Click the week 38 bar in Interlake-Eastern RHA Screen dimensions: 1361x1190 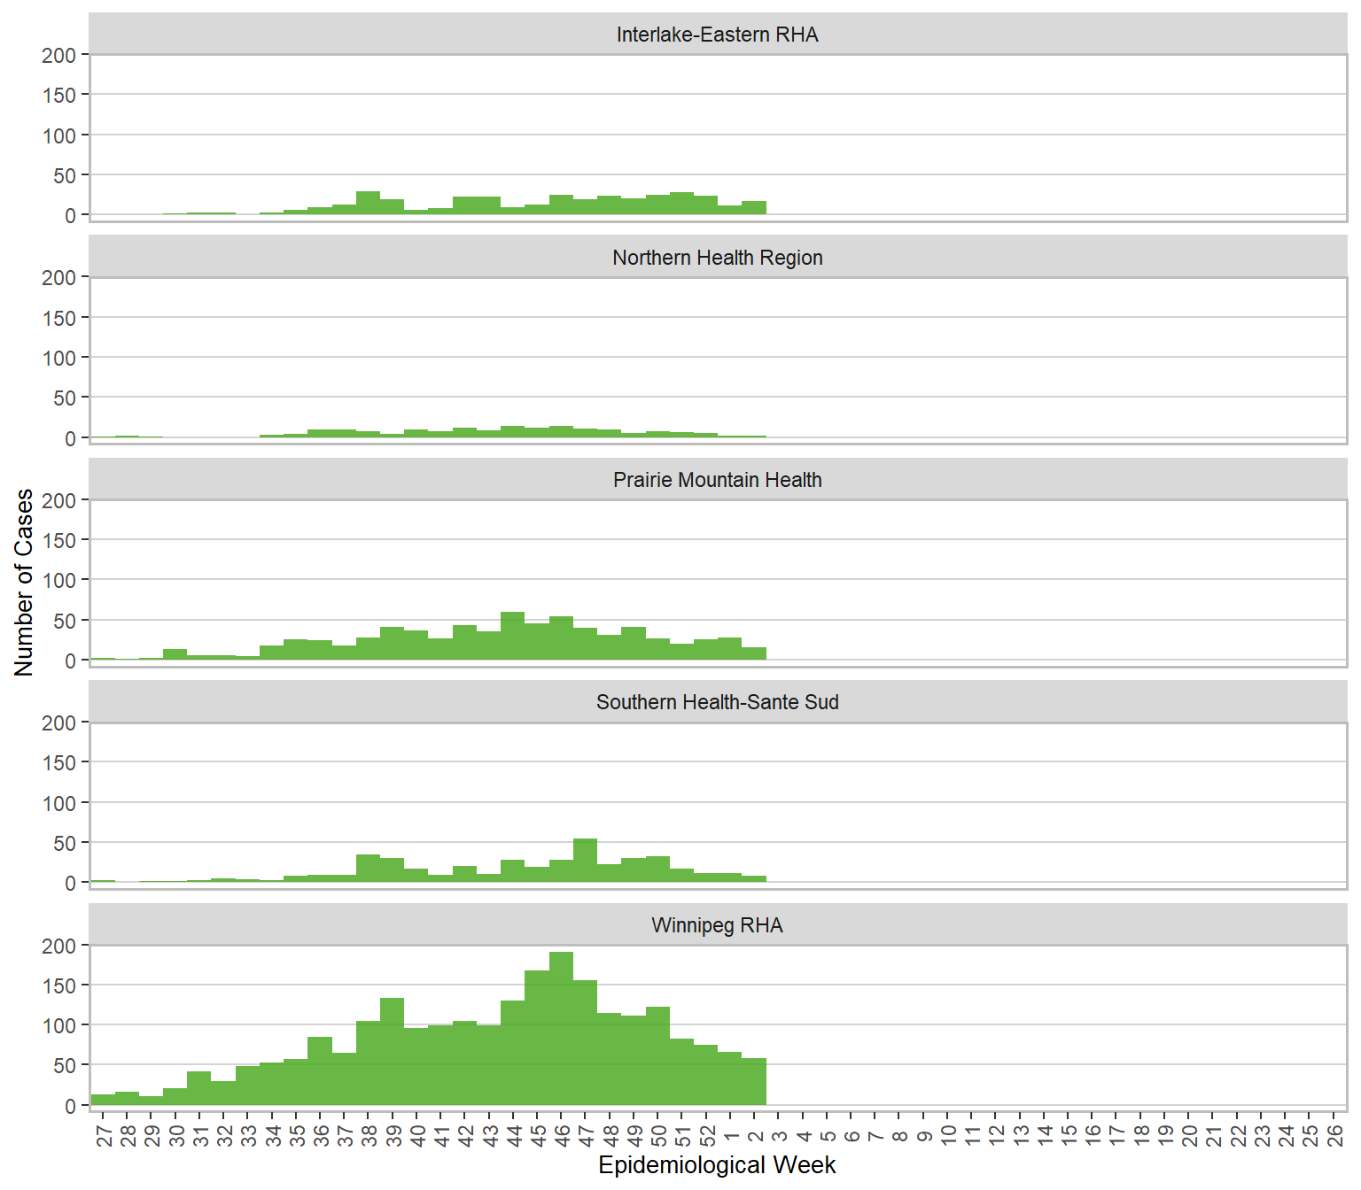(x=368, y=203)
